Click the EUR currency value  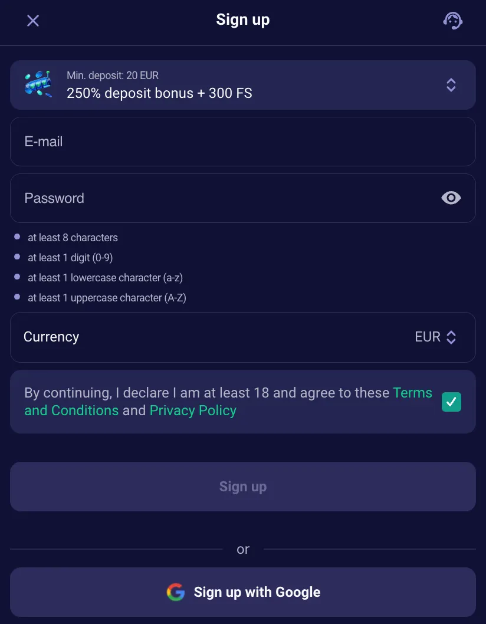pos(428,337)
